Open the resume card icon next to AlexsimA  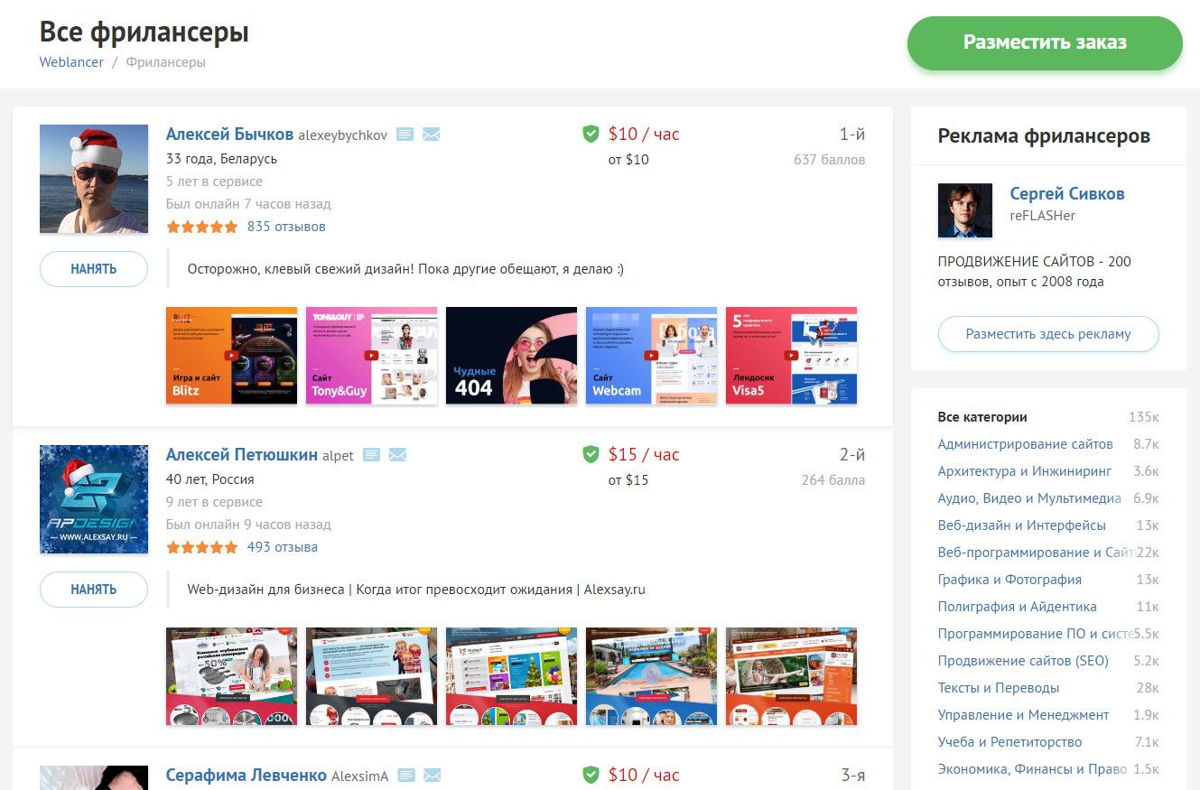tap(406, 776)
